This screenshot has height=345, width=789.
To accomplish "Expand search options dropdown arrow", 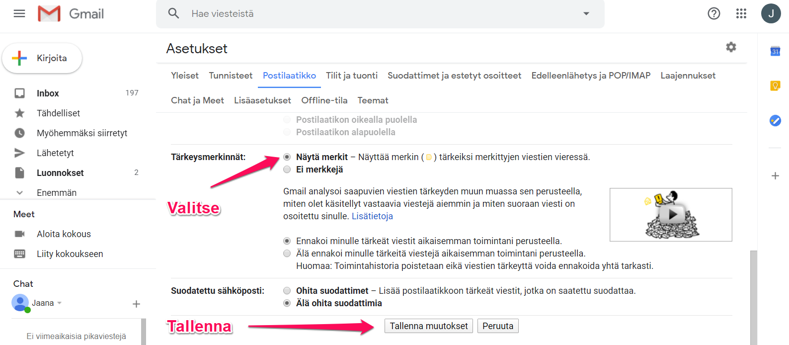I will (586, 13).
